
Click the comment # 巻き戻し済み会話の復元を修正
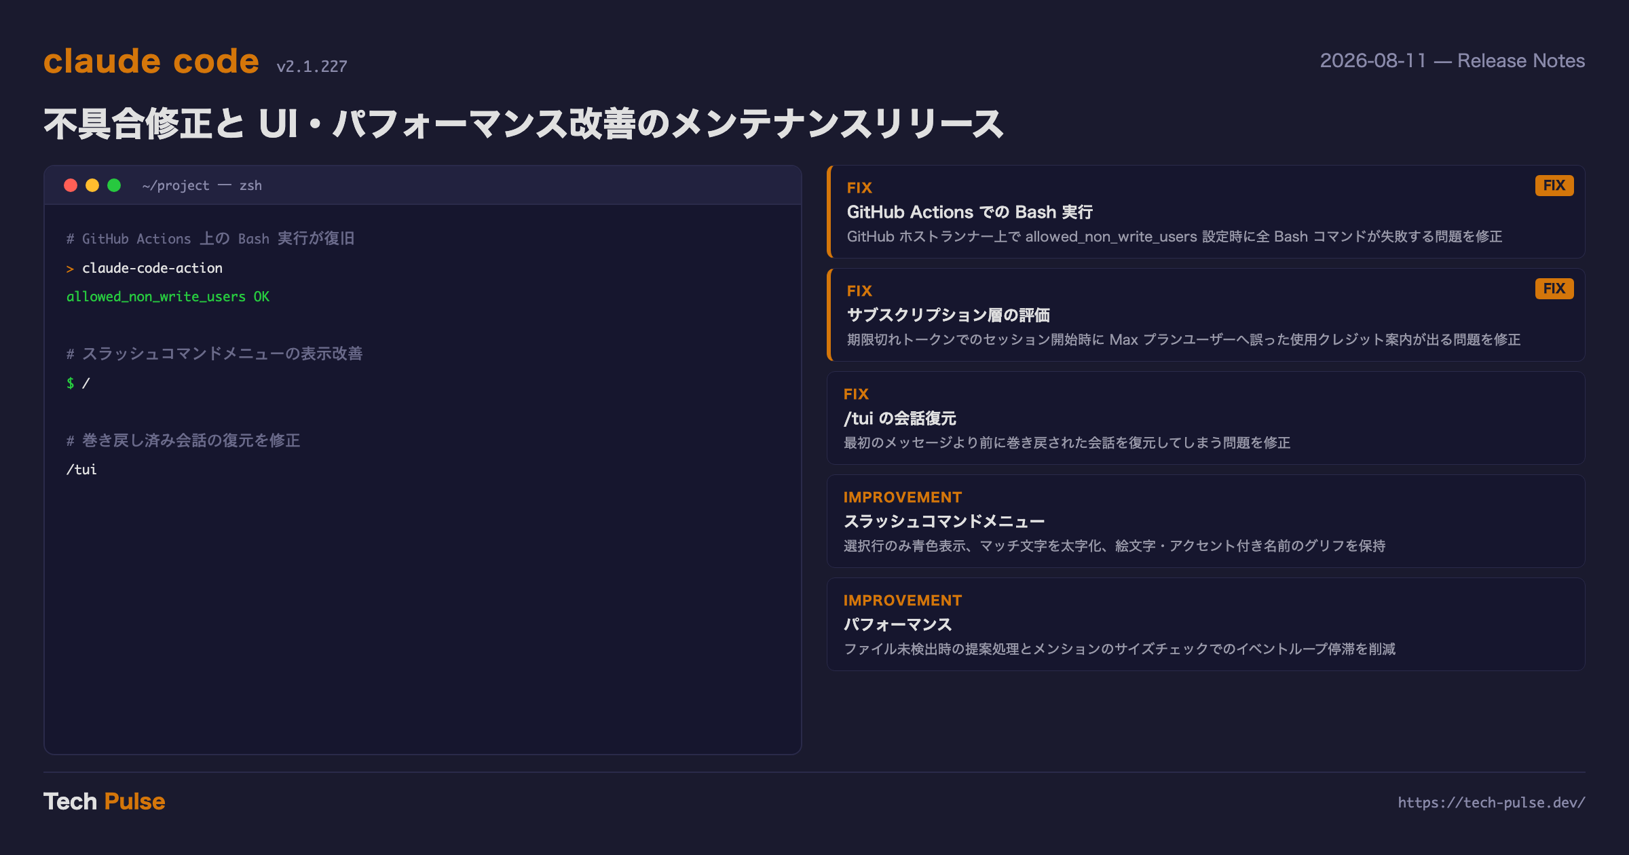(183, 440)
